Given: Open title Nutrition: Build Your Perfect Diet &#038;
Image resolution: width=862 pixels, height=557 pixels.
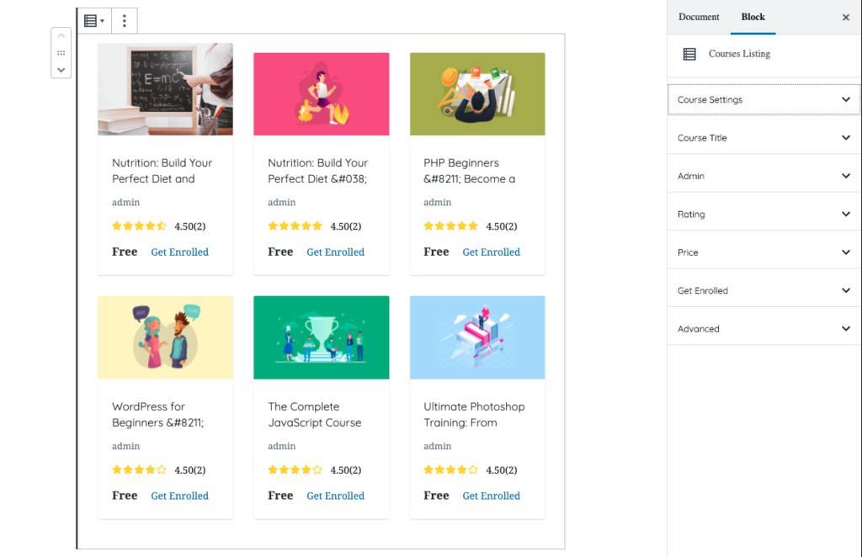Looking at the screenshot, I should 317,171.
